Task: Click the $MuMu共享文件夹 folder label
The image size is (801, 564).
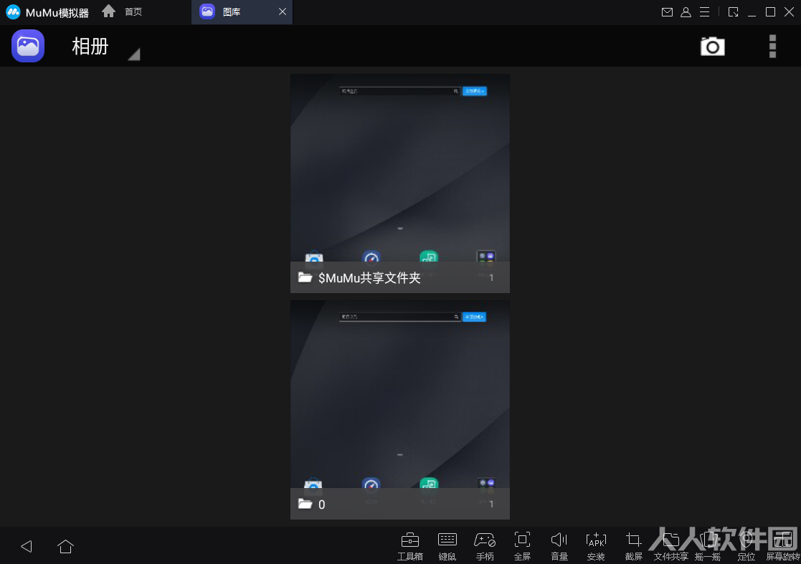Action: 369,277
